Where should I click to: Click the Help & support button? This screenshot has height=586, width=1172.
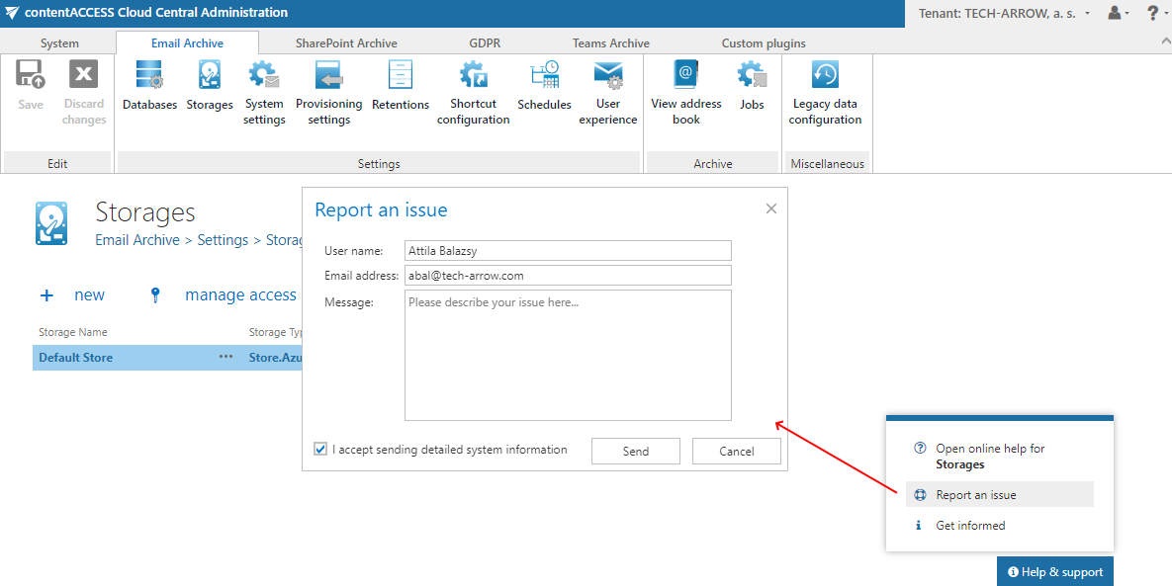1054,571
